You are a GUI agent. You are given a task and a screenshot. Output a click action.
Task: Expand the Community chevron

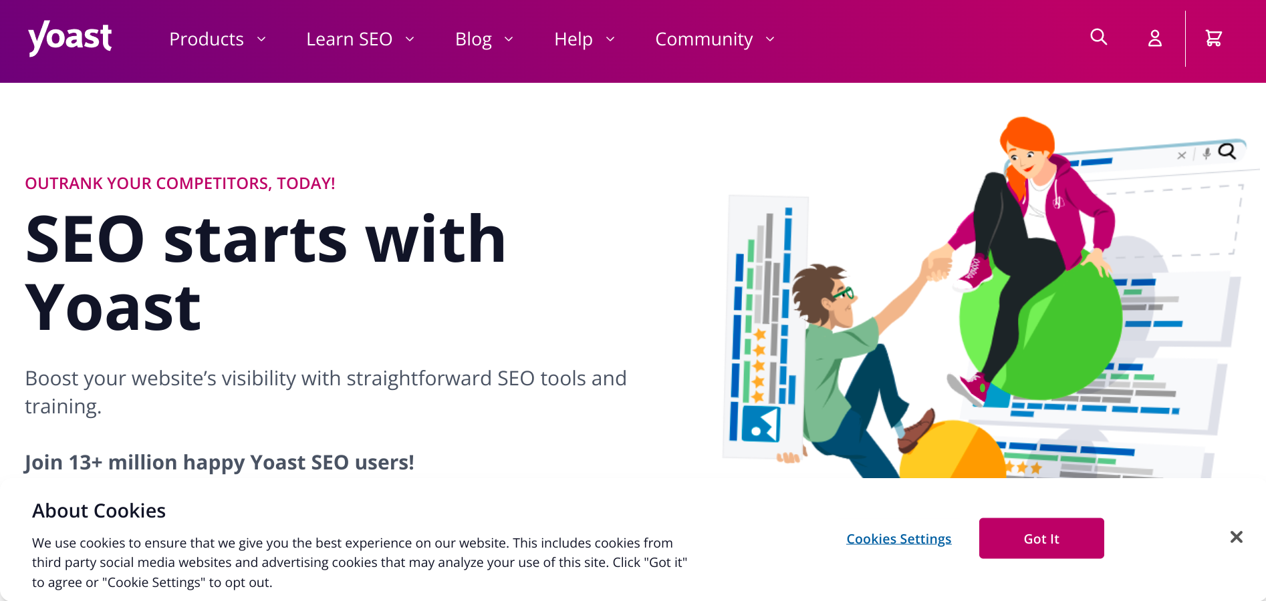770,39
